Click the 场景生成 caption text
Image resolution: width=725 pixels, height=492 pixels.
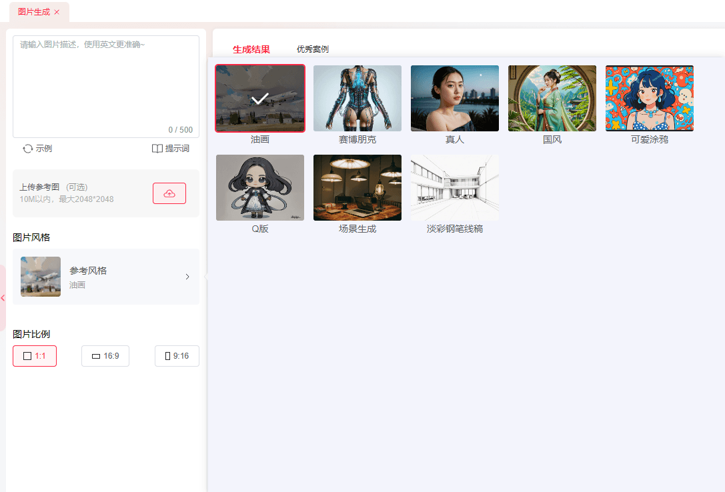tap(357, 229)
